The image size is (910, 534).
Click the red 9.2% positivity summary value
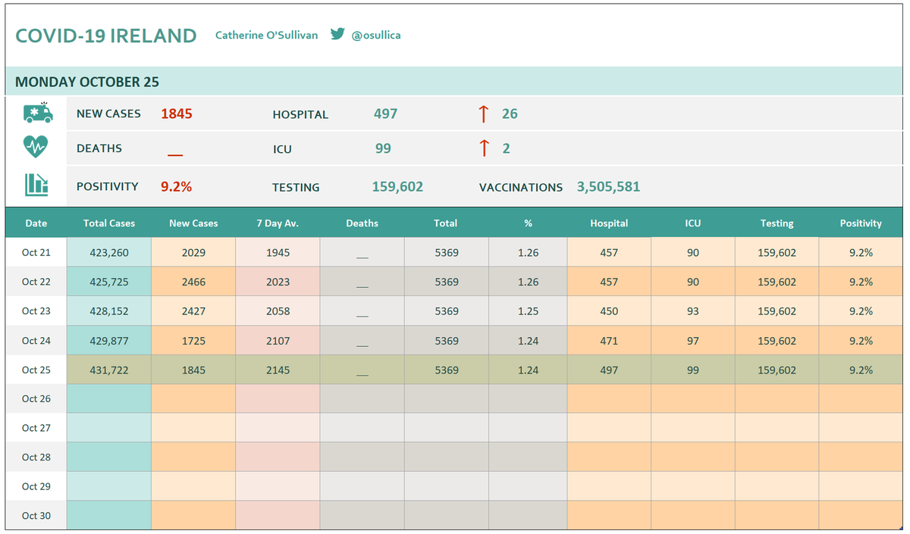(176, 186)
